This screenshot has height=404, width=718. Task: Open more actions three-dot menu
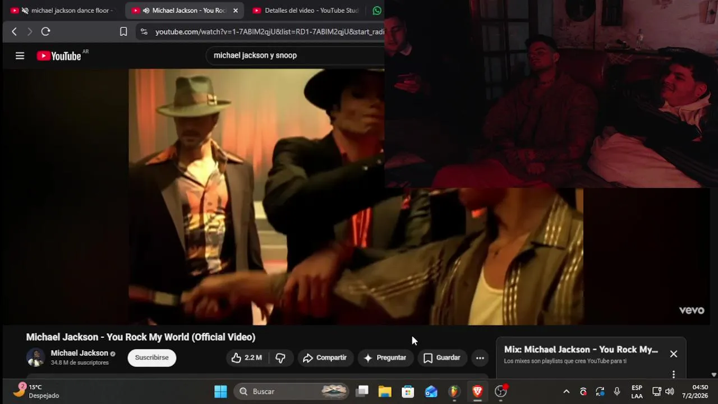480,357
